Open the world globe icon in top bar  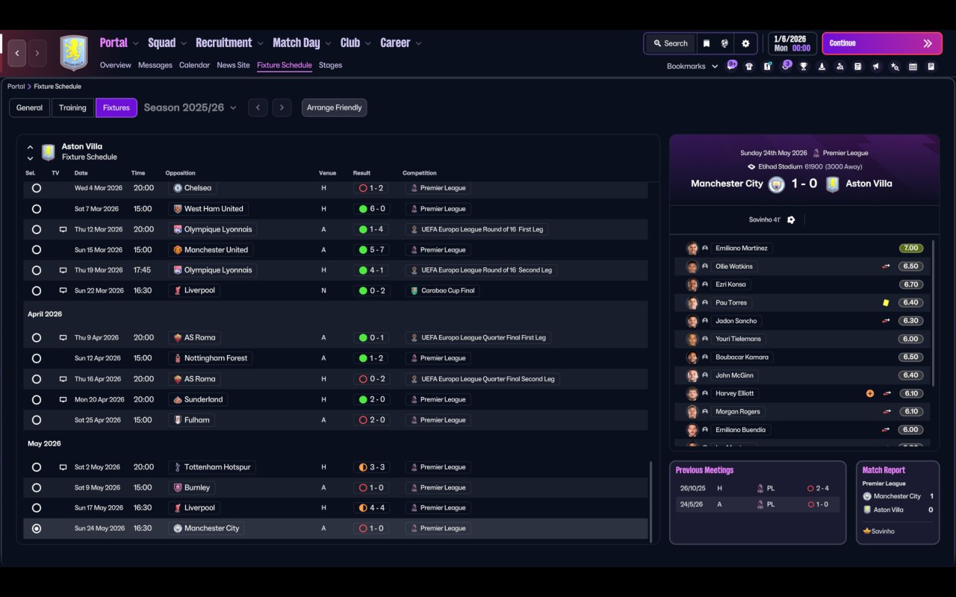tap(724, 43)
